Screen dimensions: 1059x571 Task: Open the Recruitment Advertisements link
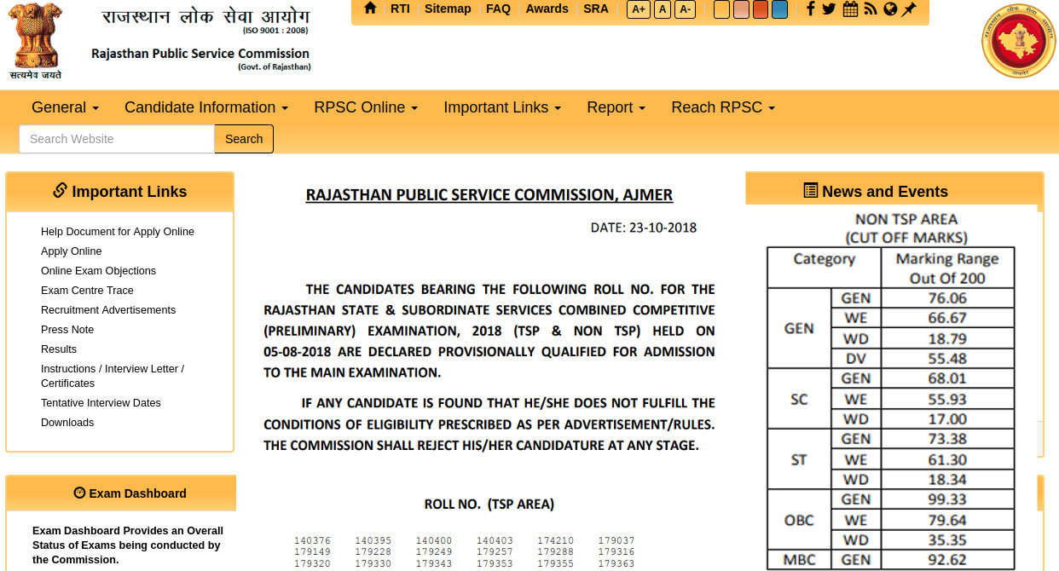point(108,310)
